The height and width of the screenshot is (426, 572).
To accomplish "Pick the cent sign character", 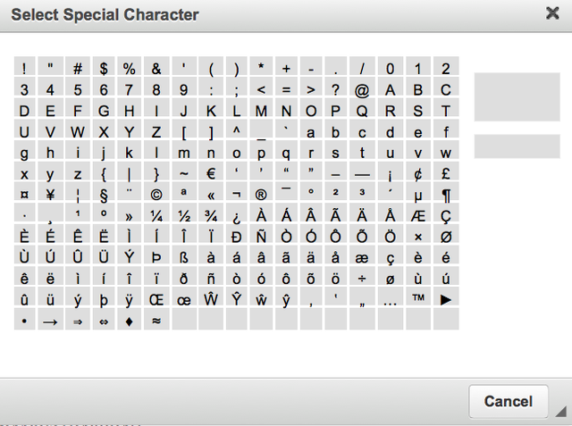I will click(x=418, y=173).
